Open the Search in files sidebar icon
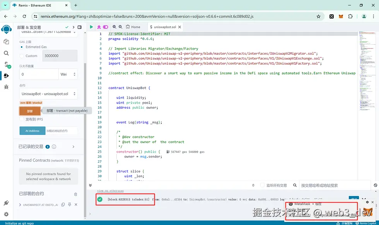This screenshot has height=225, width=379. (6, 53)
